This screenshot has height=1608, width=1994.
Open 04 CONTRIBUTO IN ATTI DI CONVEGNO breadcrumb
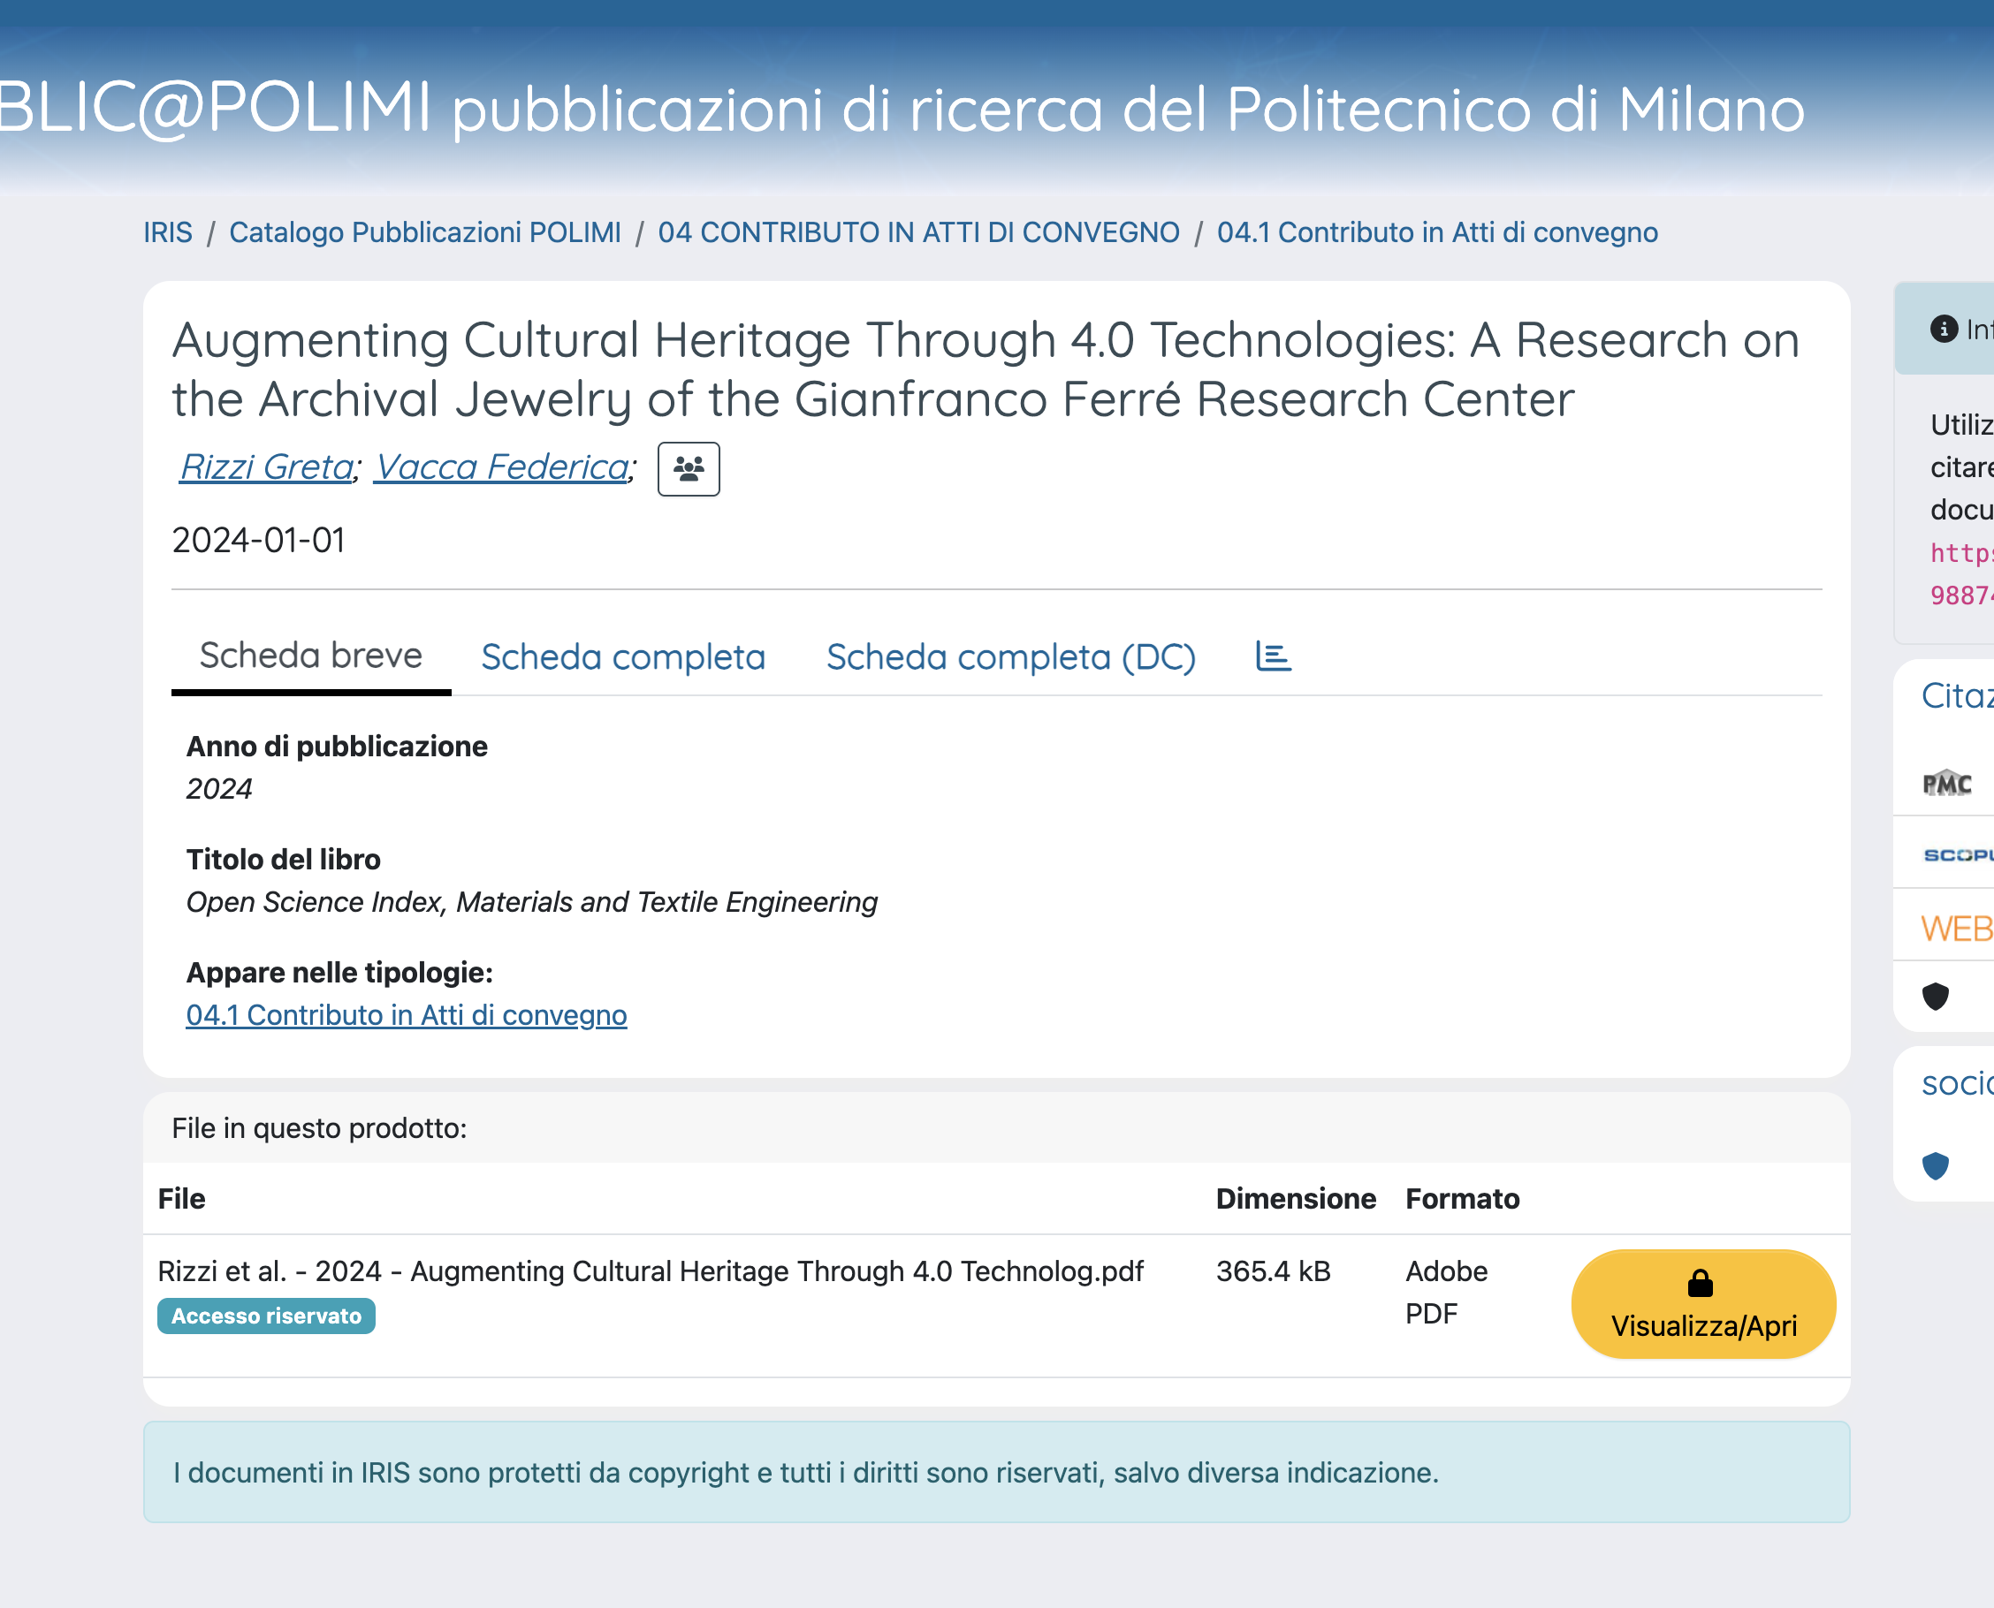pyautogui.click(x=918, y=231)
